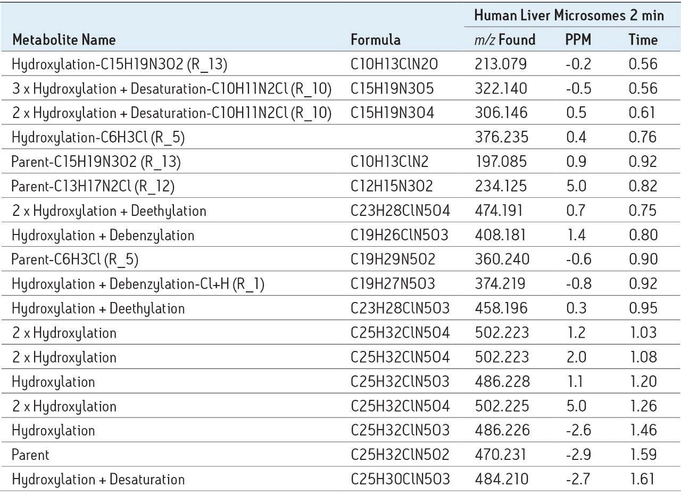This screenshot has width=681, height=495.
Task: Select m/z value '234.125'
Action: pyautogui.click(x=501, y=187)
